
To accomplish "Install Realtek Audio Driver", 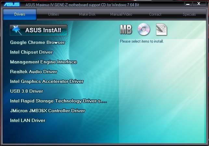I will (33, 72).
